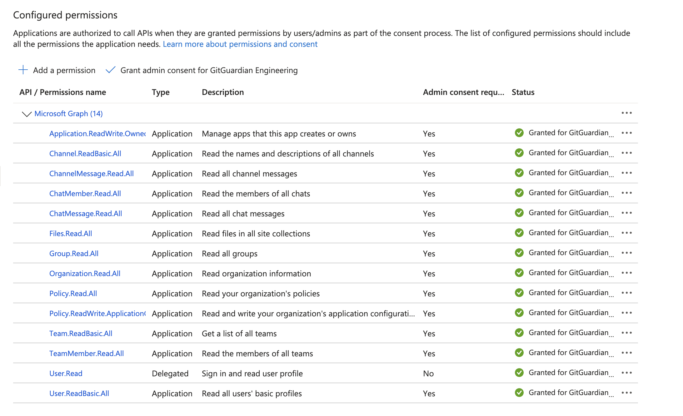Click 'Sign in and read user profile' description
Image resolution: width=683 pixels, height=416 pixels.
tap(252, 374)
